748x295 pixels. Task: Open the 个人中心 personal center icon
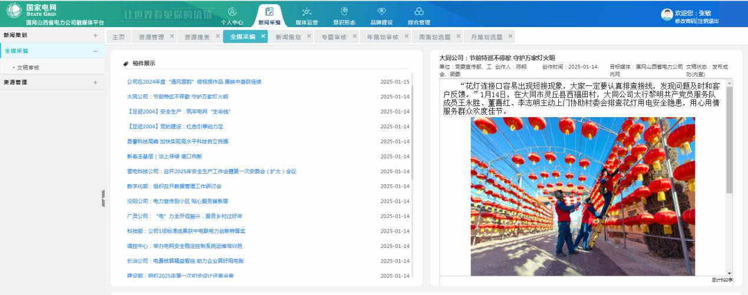(x=232, y=15)
